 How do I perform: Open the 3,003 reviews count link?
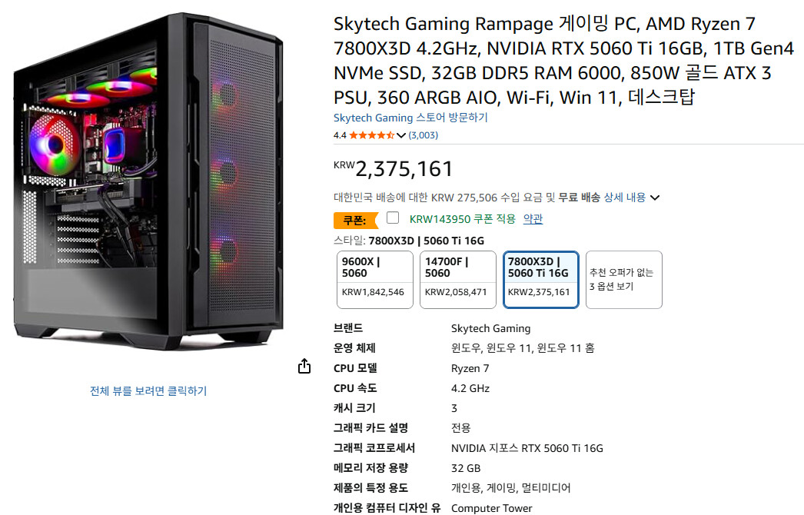423,135
